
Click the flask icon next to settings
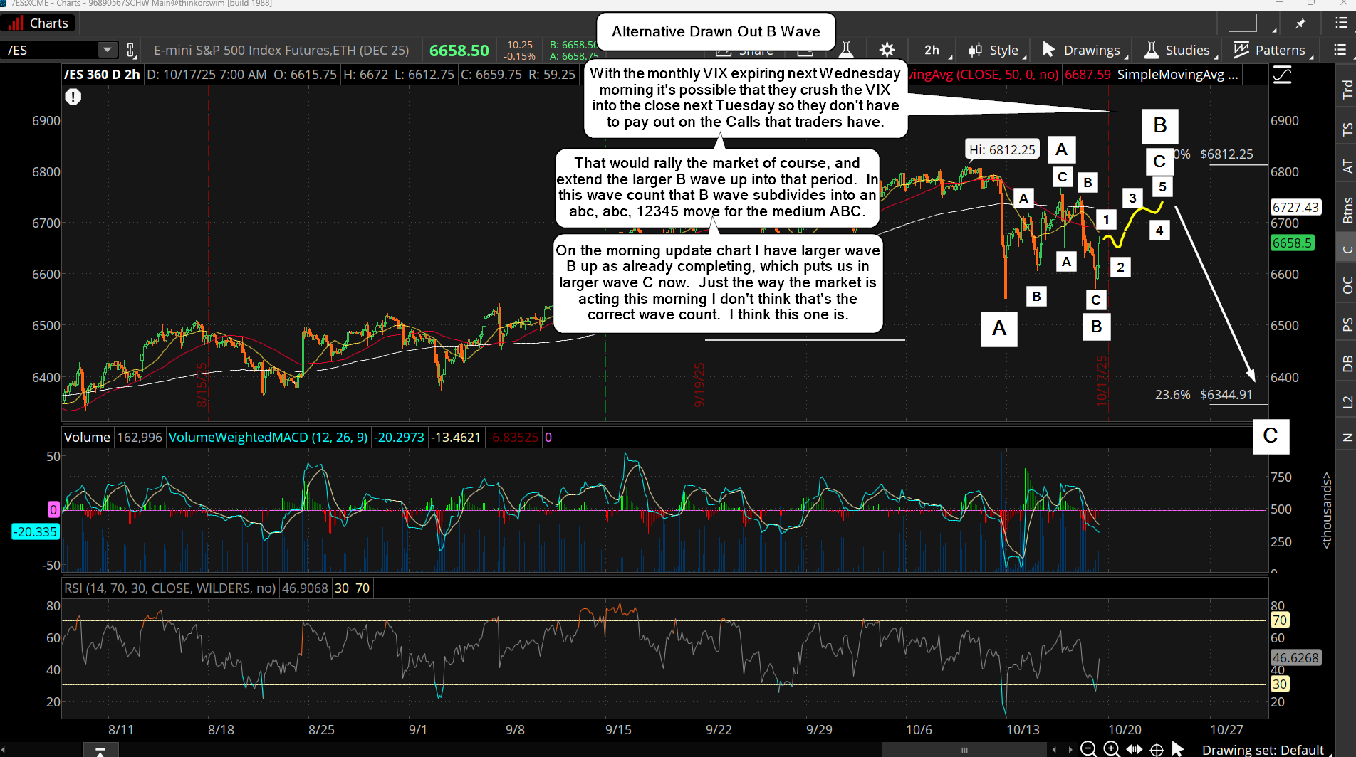point(846,50)
